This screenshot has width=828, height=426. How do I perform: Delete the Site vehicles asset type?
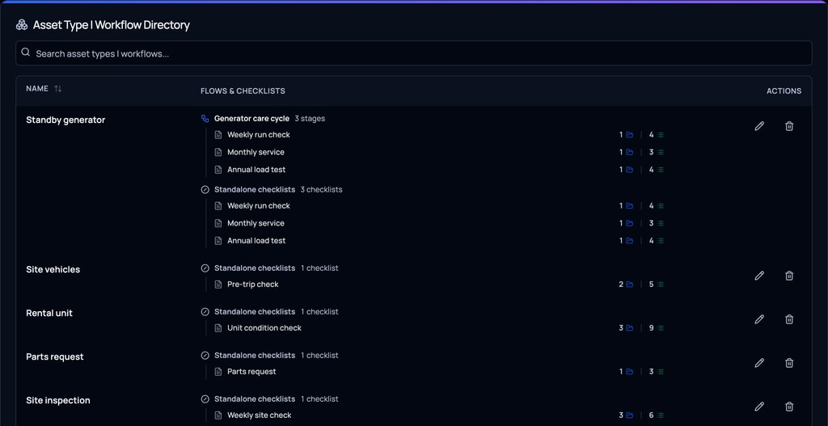pyautogui.click(x=789, y=275)
